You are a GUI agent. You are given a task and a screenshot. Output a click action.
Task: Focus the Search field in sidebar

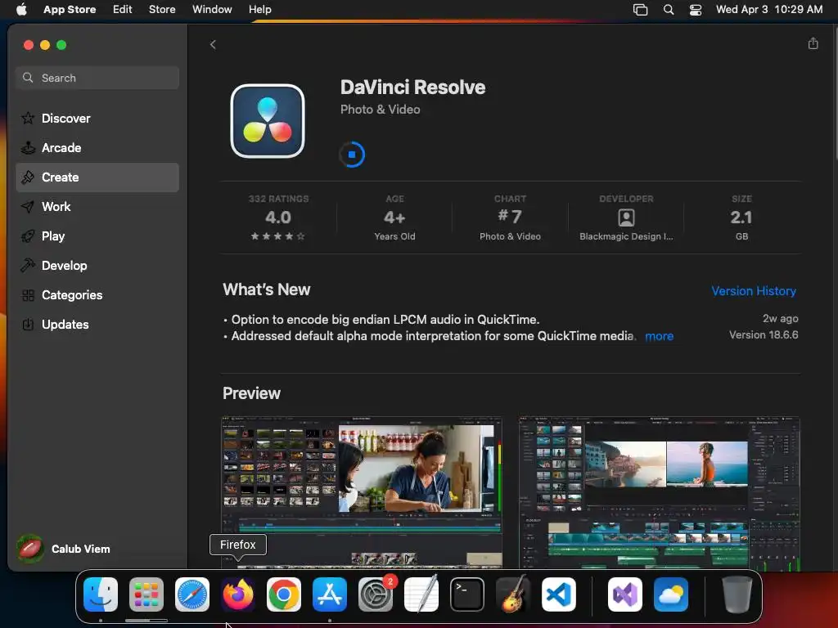point(97,78)
